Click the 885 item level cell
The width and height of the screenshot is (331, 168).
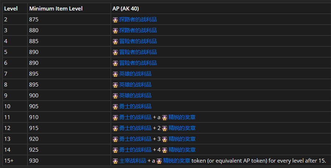tap(69, 41)
